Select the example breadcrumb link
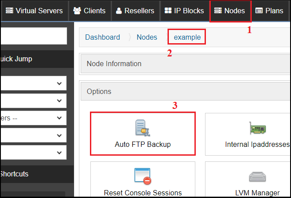 [187, 37]
